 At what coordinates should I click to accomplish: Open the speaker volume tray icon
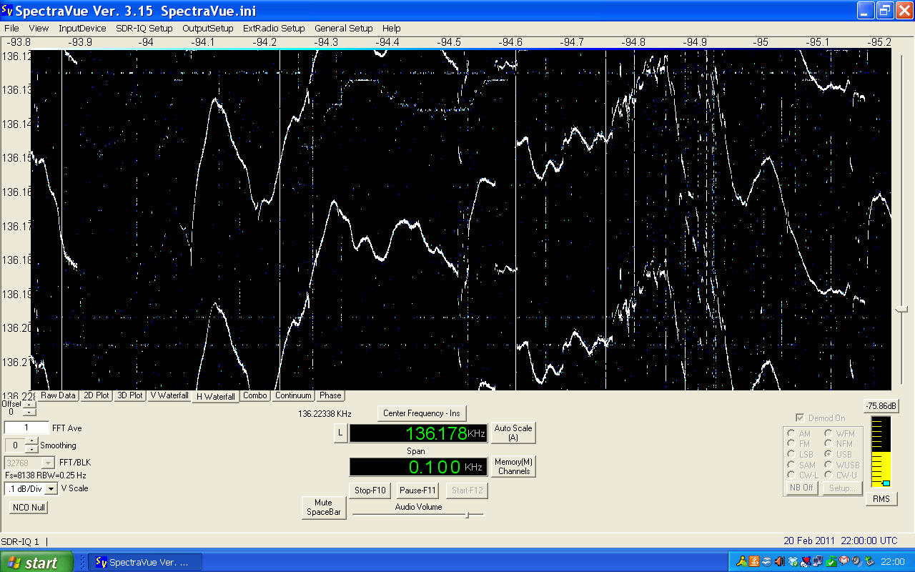tap(780, 561)
